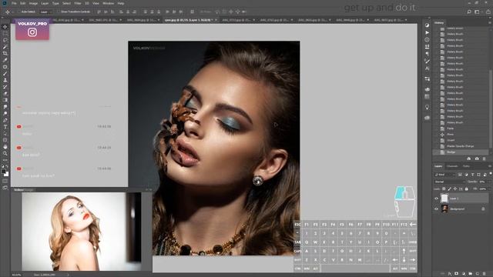Hide Background layer visibility eye
The image size is (493, 277).
pos(437,209)
